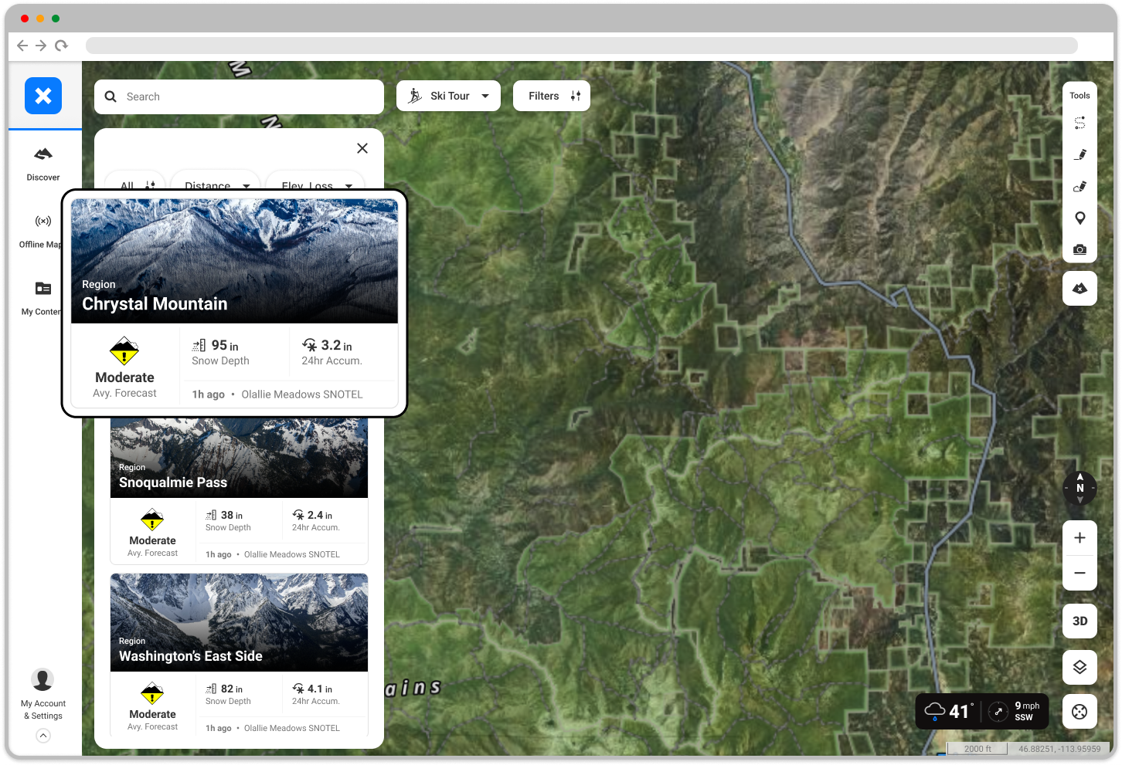Close the results panel
The image size is (1122, 765).
[x=362, y=148]
